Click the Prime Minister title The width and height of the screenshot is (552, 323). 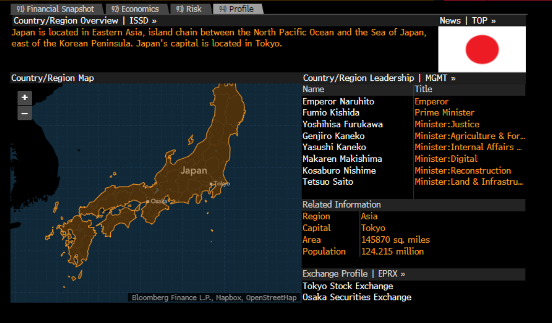[444, 113]
